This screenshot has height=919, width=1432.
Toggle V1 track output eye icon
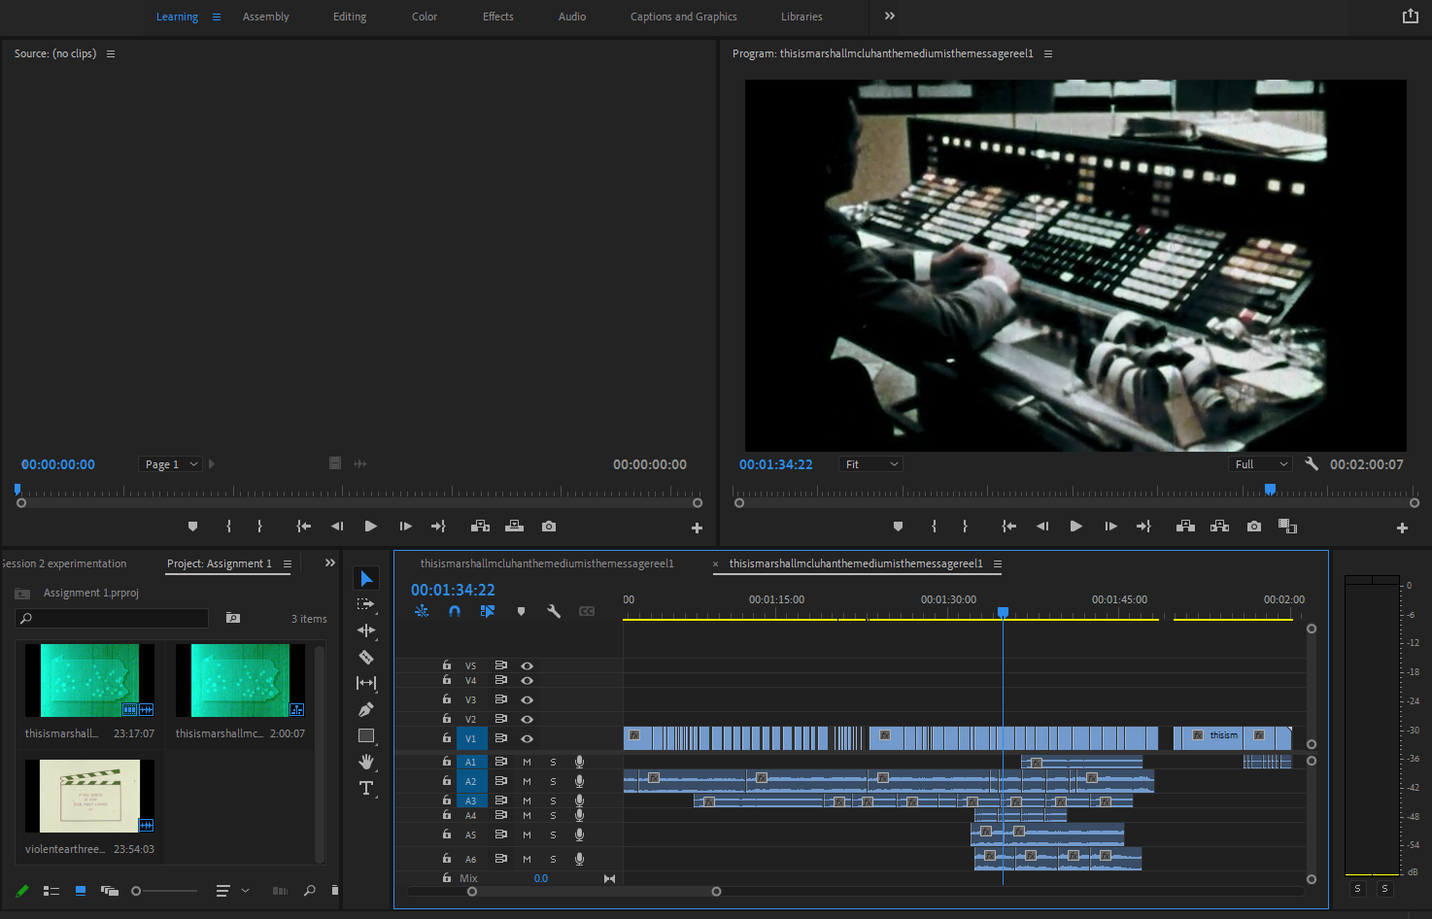click(527, 738)
